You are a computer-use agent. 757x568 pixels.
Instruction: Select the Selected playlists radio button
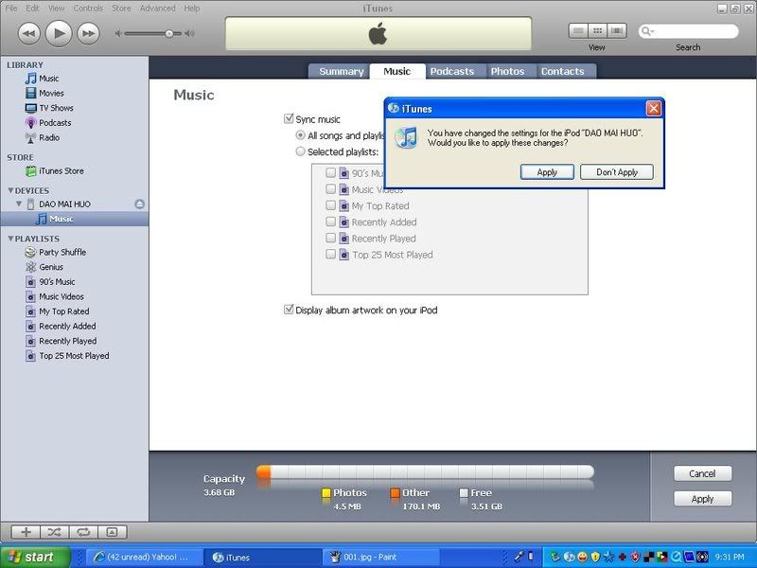tap(300, 151)
